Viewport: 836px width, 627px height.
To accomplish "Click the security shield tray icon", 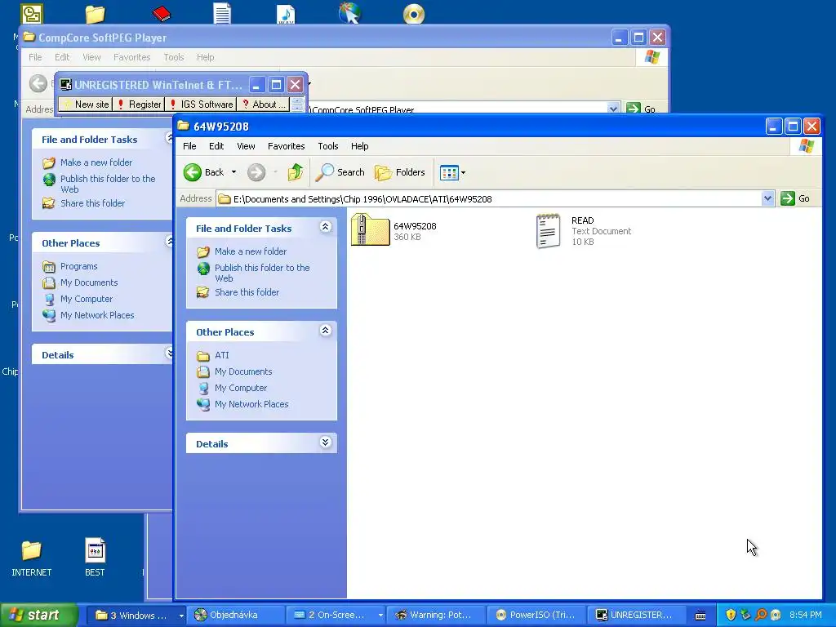I will pos(731,615).
